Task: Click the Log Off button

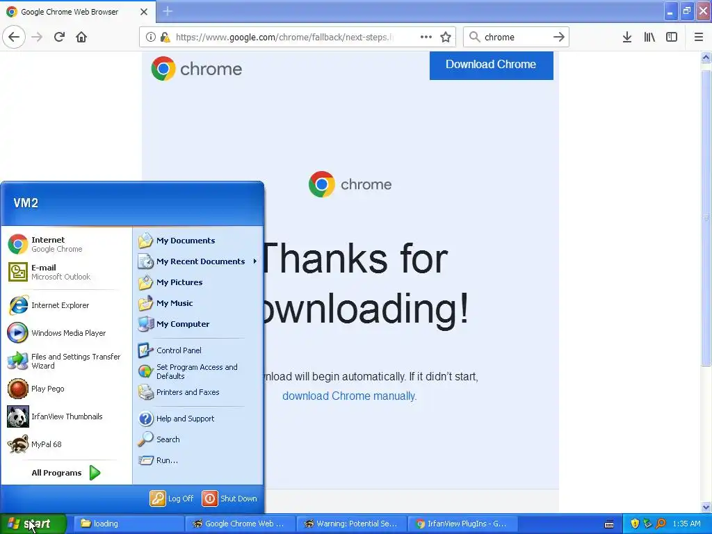Action: [172, 498]
